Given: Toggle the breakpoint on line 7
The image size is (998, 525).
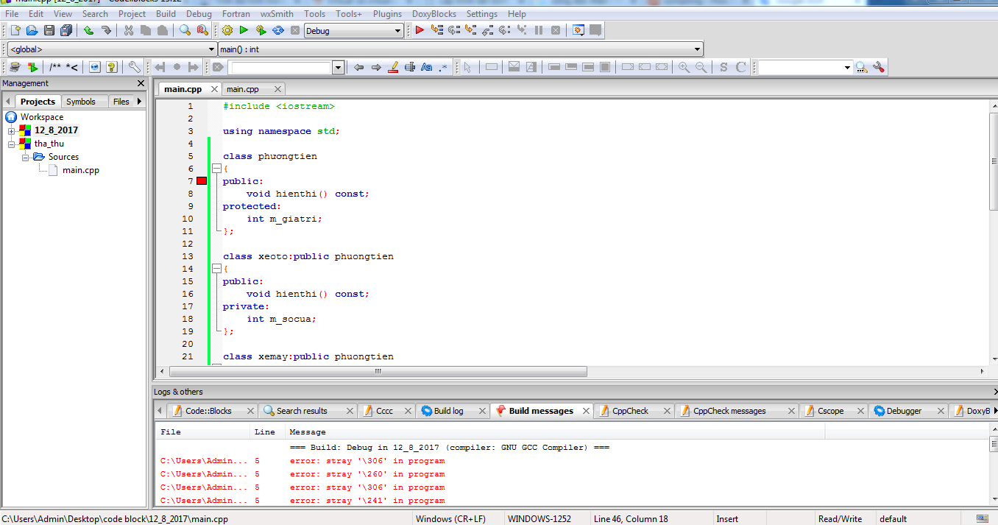Looking at the screenshot, I should [202, 181].
